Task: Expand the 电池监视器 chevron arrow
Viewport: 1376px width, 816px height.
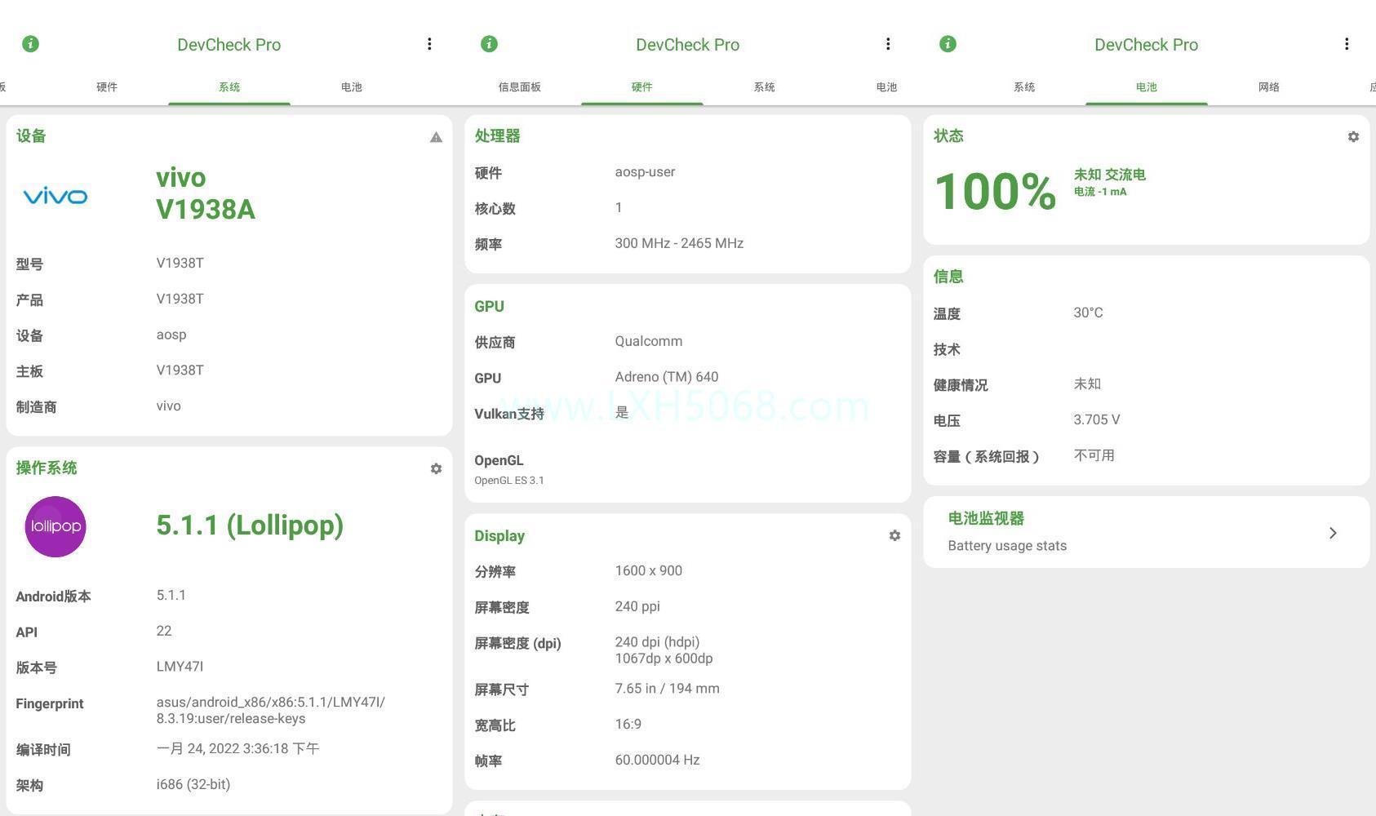Action: click(x=1333, y=533)
